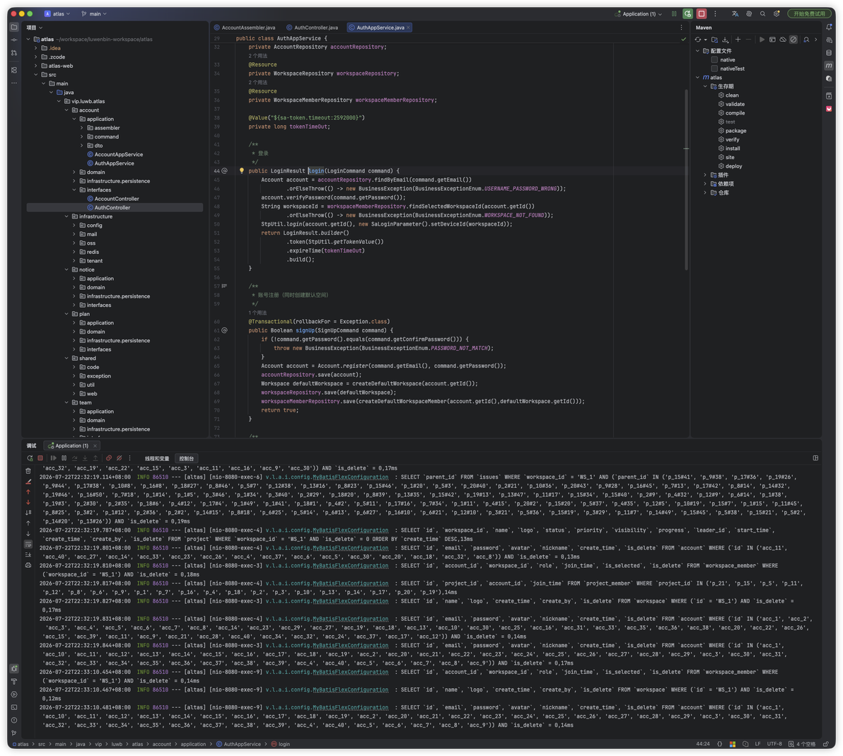843x756 pixels.
Task: Open 44:24 line-column indicator in status bar
Action: pyautogui.click(x=703, y=744)
